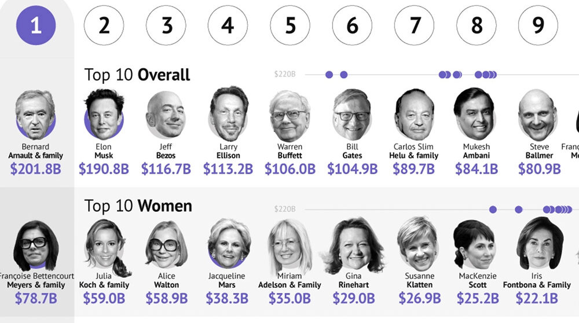Select rank number 1 circle

(36, 25)
